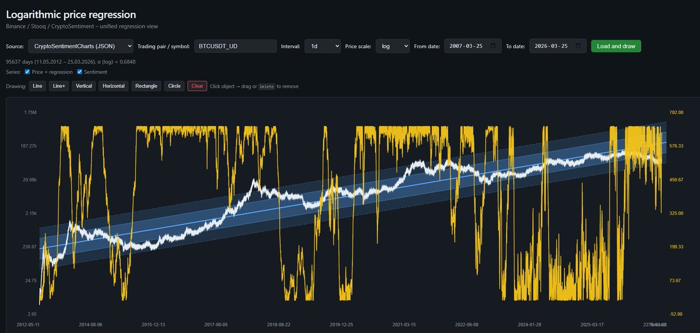Image resolution: width=700 pixels, height=333 pixels.
Task: Click the 2.15k price axis label
Action: tap(30, 213)
